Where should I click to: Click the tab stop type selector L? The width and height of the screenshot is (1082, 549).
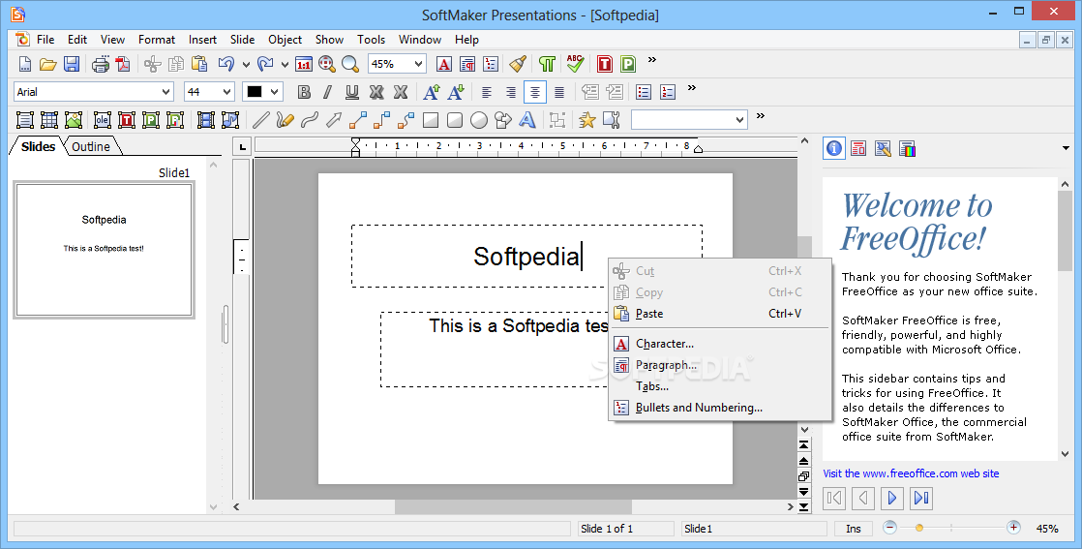[x=242, y=146]
